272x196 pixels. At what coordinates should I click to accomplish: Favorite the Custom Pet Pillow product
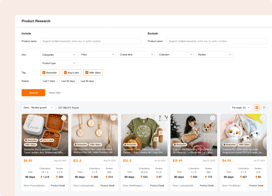213,118
